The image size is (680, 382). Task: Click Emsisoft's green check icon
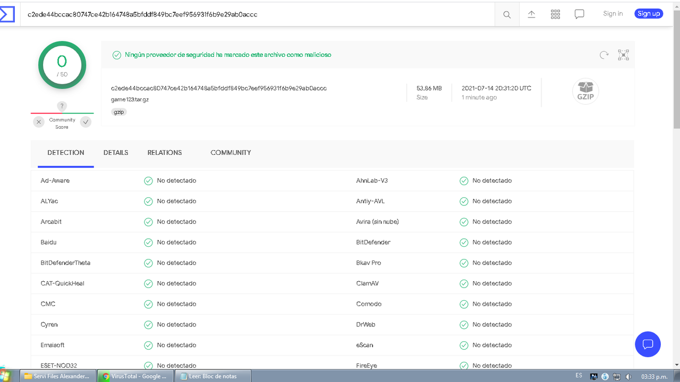(148, 345)
